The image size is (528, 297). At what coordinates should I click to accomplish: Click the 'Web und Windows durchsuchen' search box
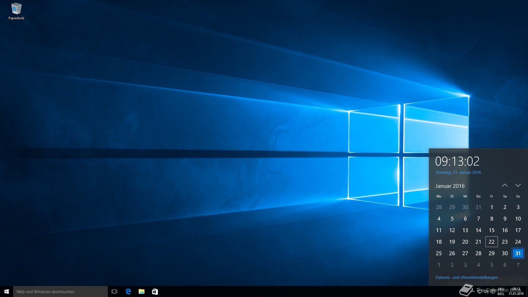click(x=61, y=291)
